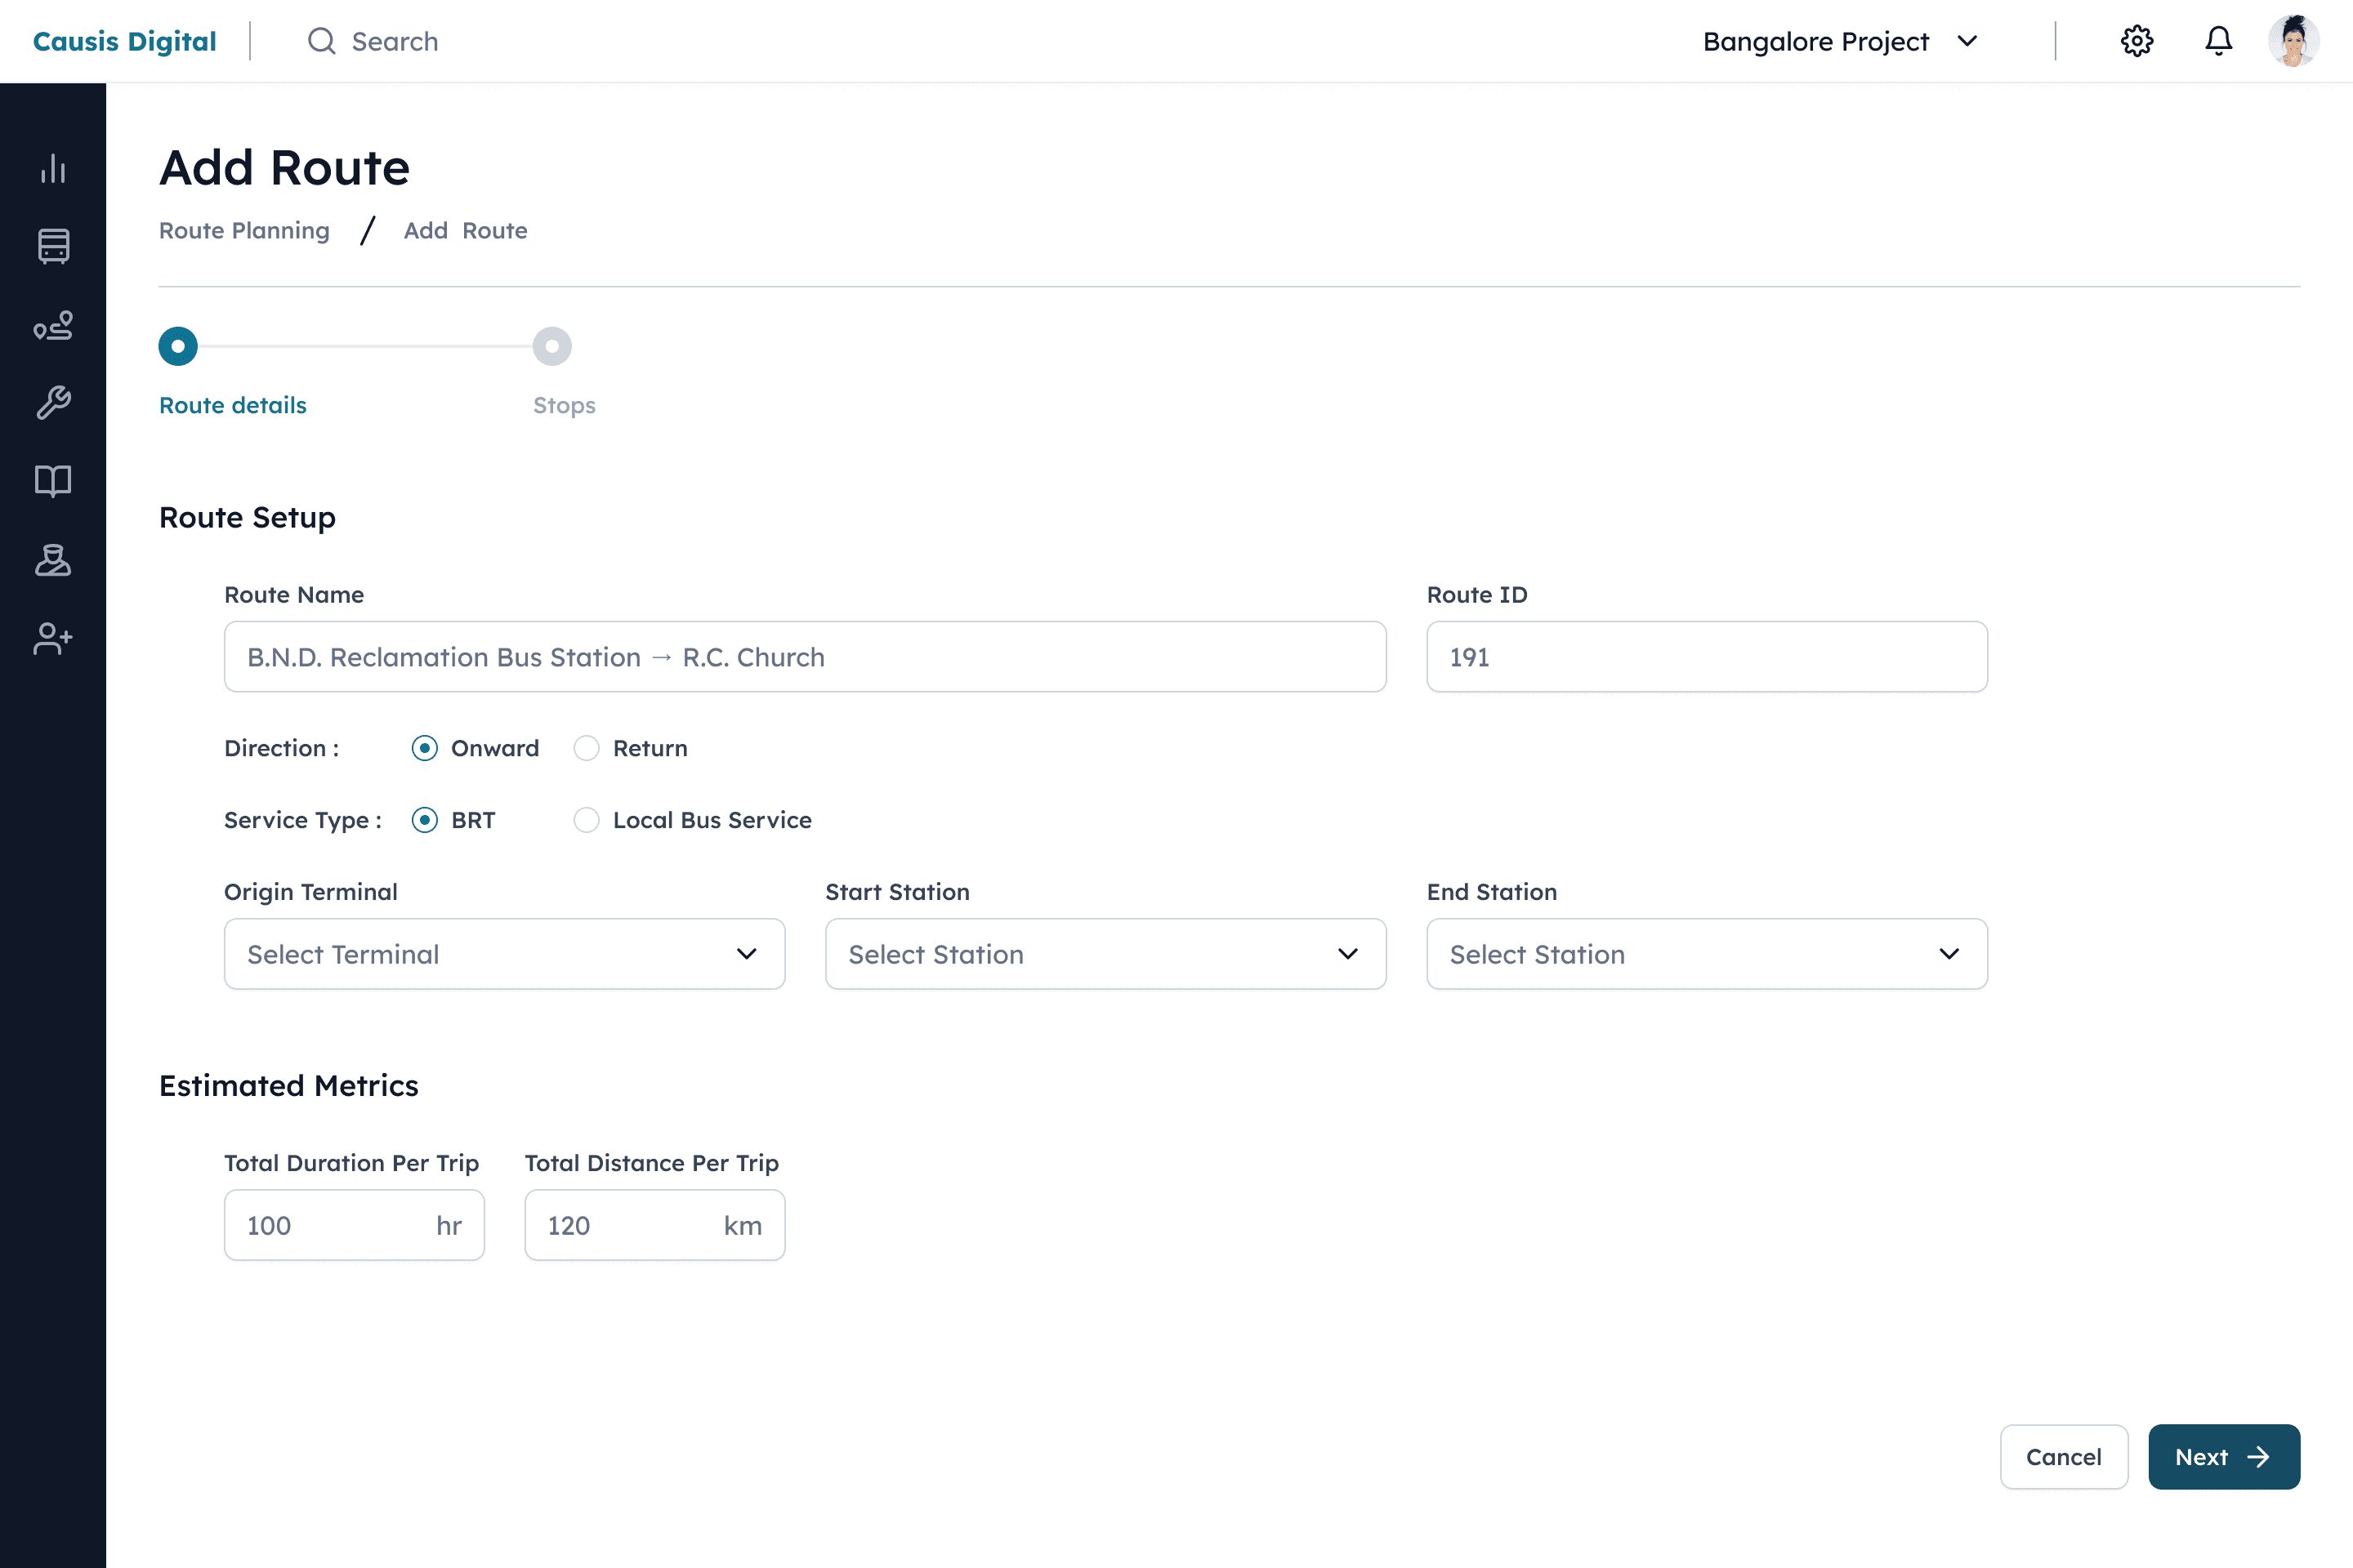This screenshot has width=2353, height=1568.
Task: Open the Start Station dropdown
Action: tap(1105, 954)
